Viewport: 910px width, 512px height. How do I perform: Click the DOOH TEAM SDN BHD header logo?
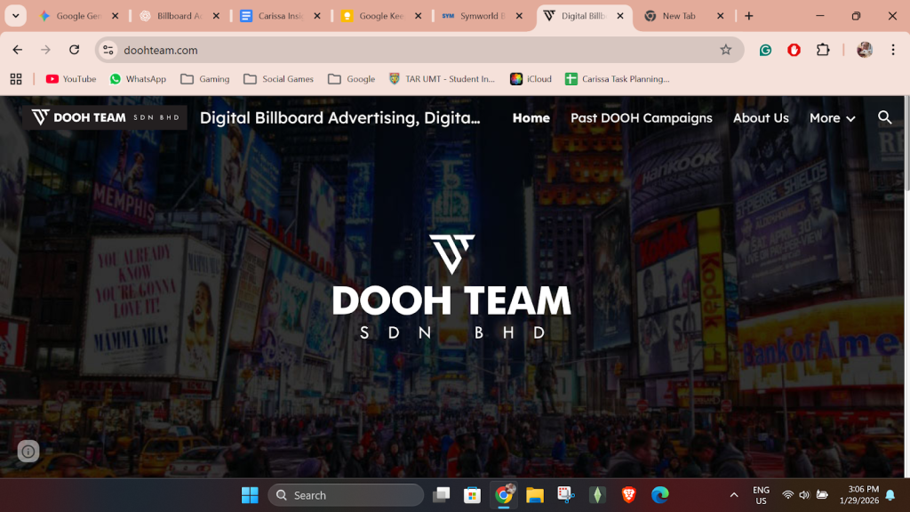pyautogui.click(x=106, y=117)
